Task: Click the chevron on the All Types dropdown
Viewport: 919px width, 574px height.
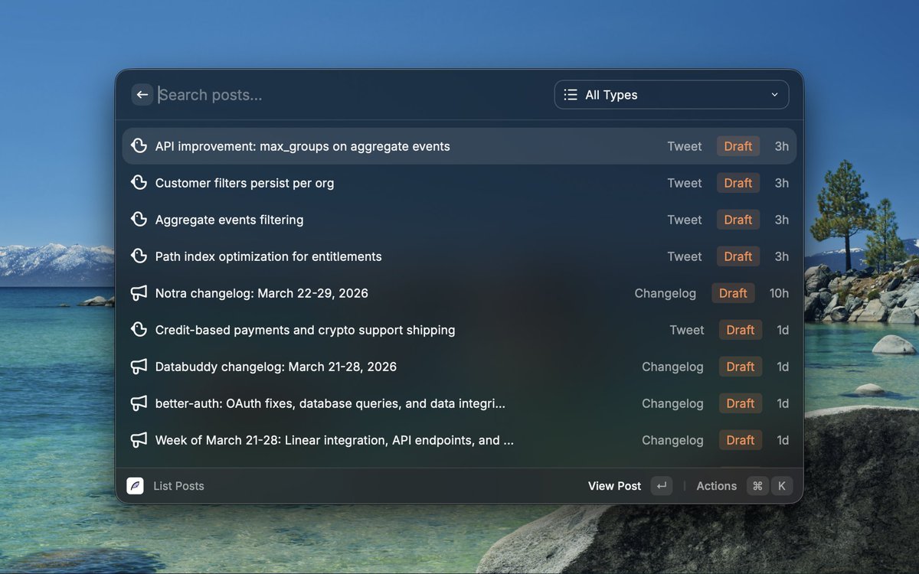Action: click(x=774, y=95)
